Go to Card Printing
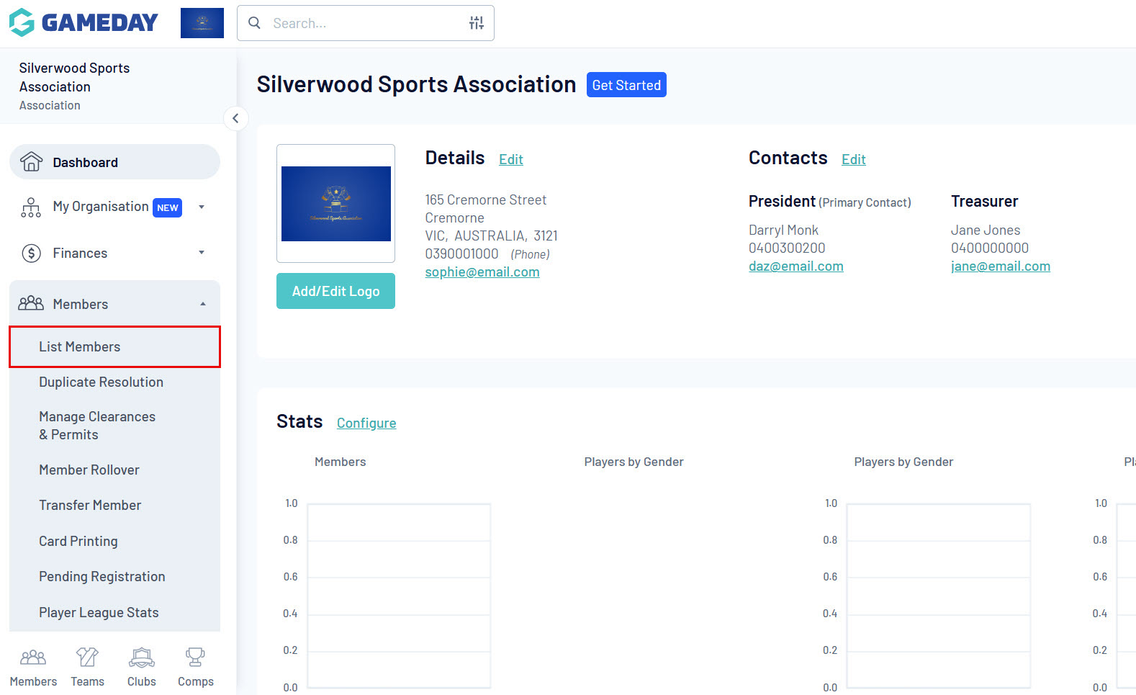1136x695 pixels. click(x=78, y=542)
